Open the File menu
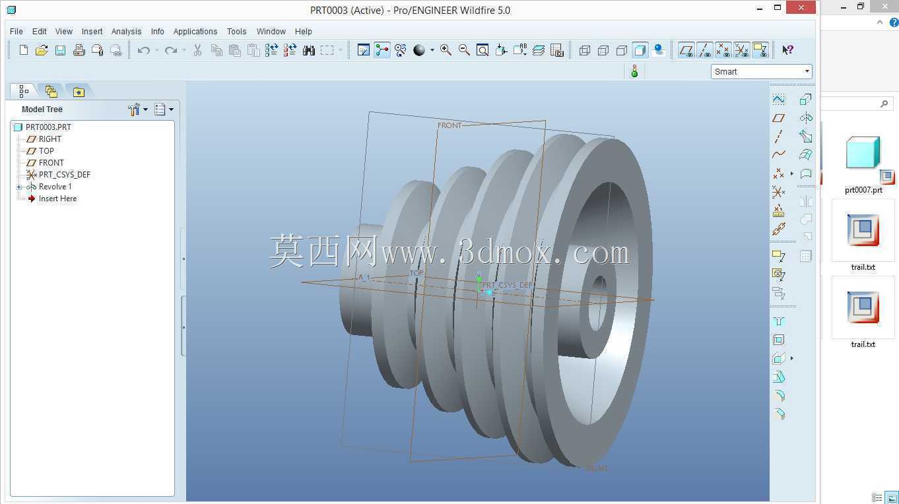 pyautogui.click(x=17, y=31)
